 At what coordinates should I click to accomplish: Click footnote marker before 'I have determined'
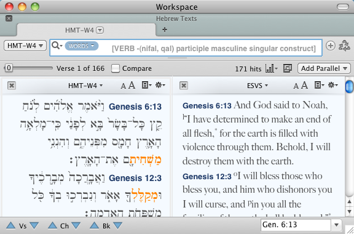[x=184, y=117]
